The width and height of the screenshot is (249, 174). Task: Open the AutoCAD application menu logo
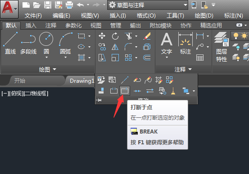tap(9, 9)
